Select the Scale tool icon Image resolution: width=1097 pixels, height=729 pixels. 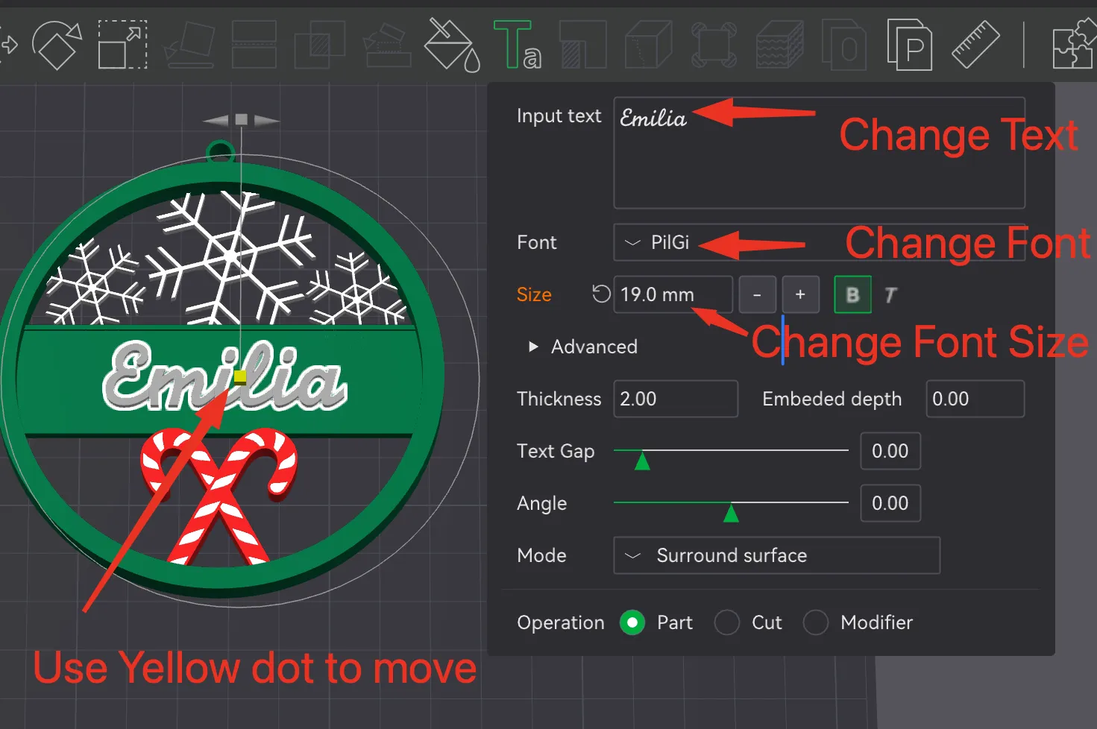(122, 45)
